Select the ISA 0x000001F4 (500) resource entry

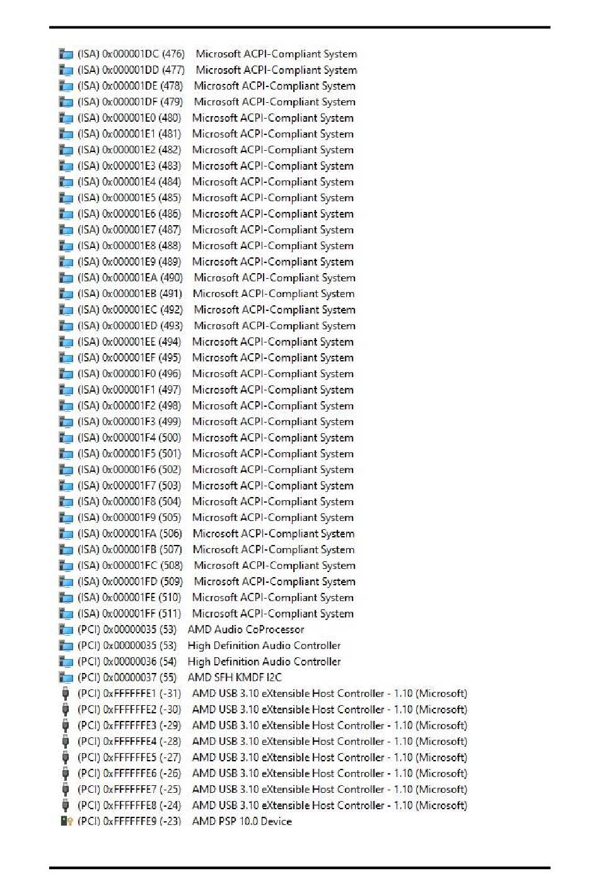click(206, 438)
